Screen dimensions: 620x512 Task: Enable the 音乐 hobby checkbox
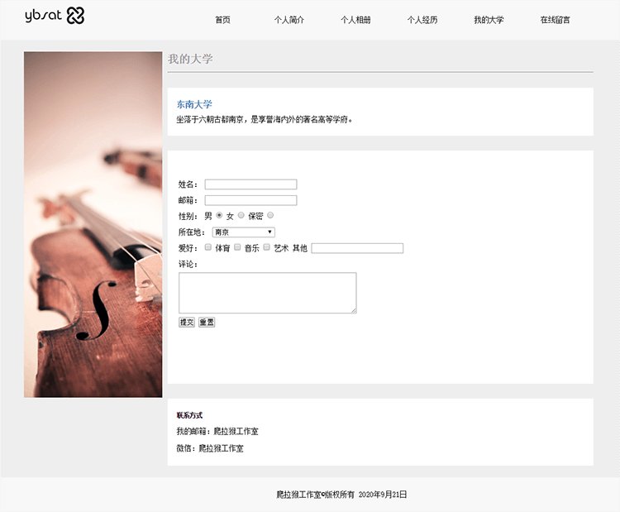point(237,247)
